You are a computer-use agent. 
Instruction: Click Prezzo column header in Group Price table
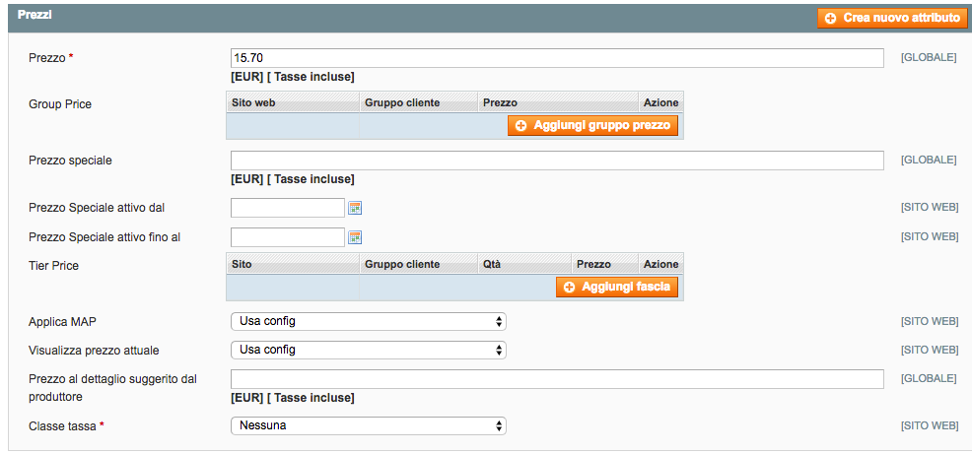[x=500, y=102]
